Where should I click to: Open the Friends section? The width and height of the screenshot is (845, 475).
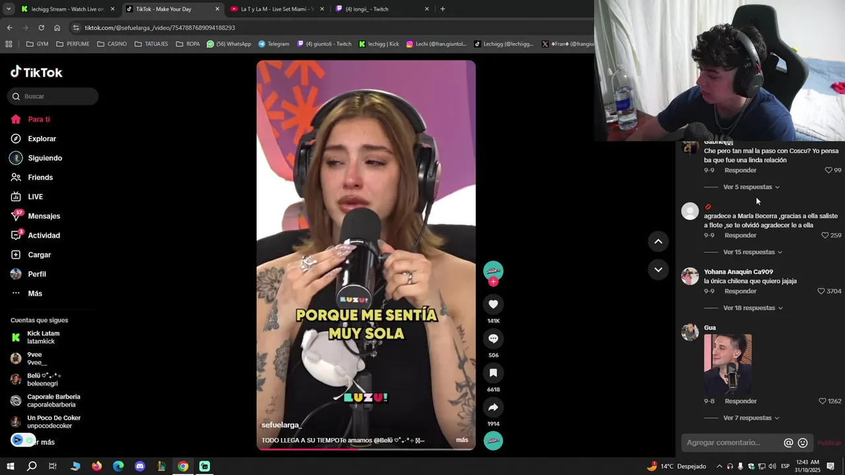pyautogui.click(x=32, y=177)
